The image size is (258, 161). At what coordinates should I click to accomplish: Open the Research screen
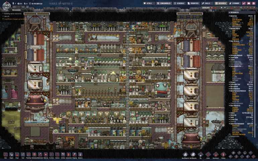click(x=221, y=3)
